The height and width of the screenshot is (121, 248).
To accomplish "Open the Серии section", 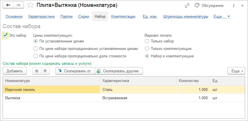I will (84, 17).
